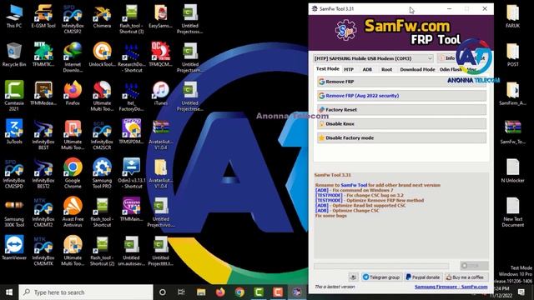Open the Samsung USB Modem COM port dropdown
This screenshot has height=300, width=534.
tap(373, 58)
